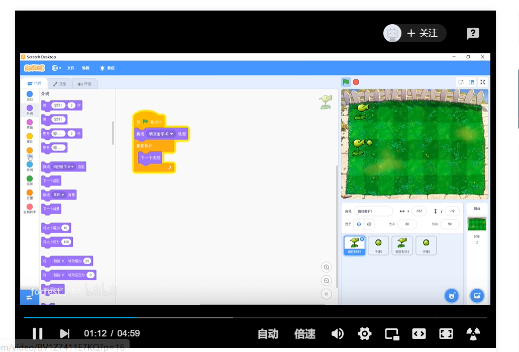This screenshot has height=352, width=519.
Task: Open the Scratch logo in menu bar
Action: 35,68
